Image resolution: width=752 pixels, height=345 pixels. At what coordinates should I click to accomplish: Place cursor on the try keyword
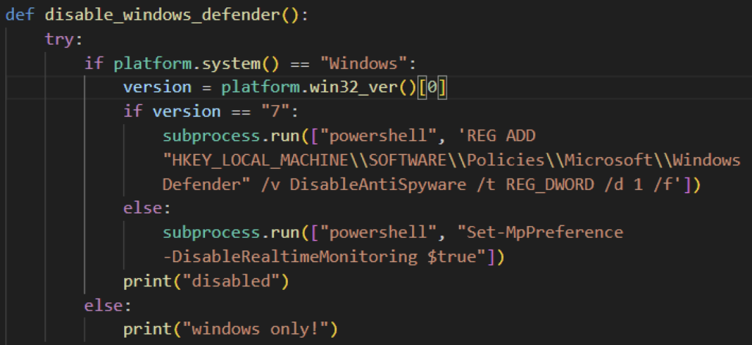point(59,39)
